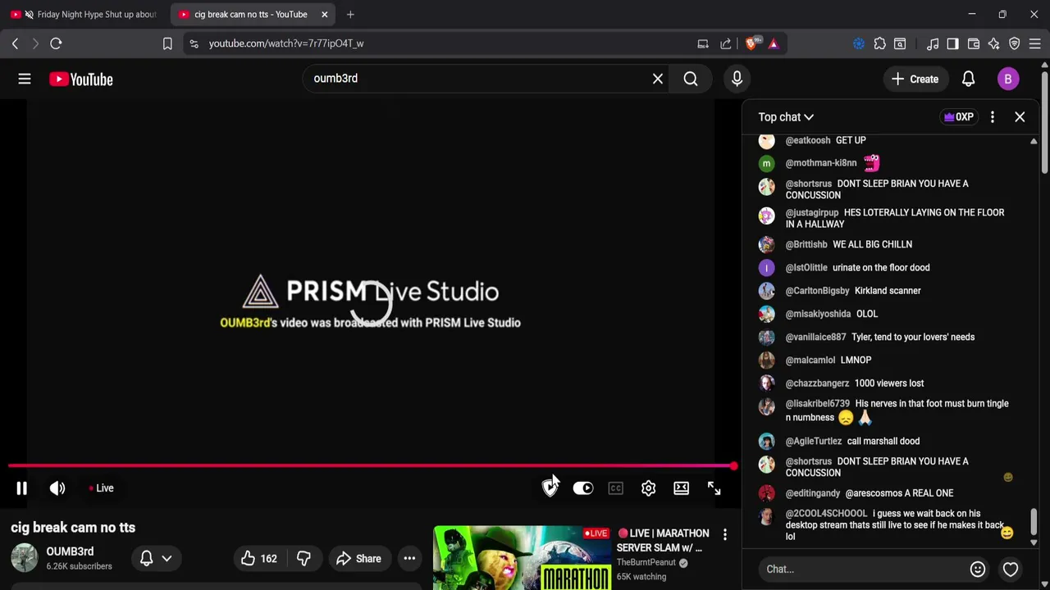Switch to Friday Night Hype browser tab
The image size is (1050, 590).
pos(86,14)
